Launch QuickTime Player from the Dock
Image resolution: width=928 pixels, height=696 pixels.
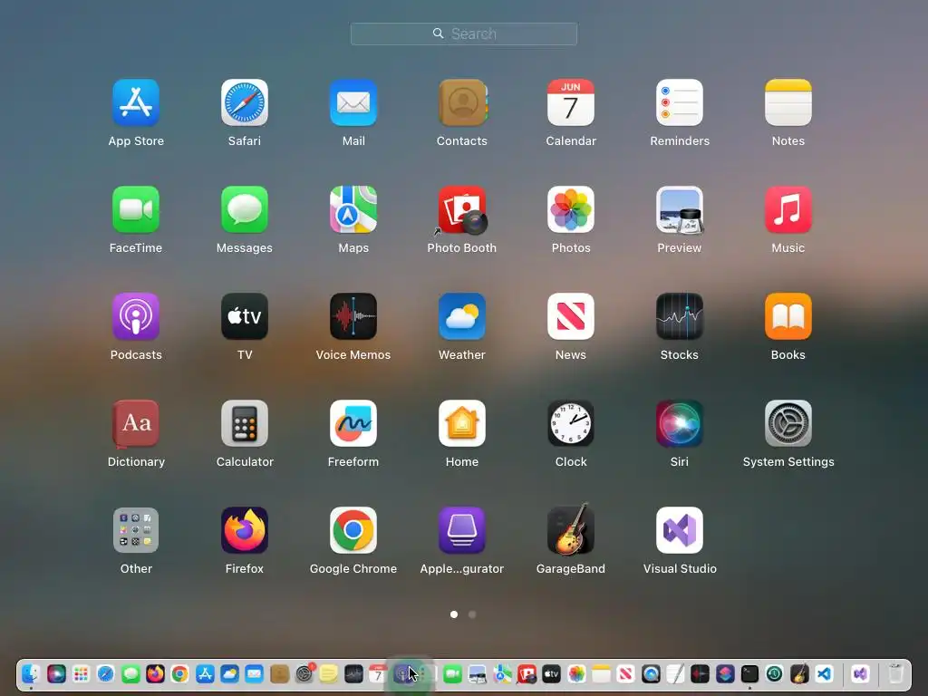(x=651, y=673)
